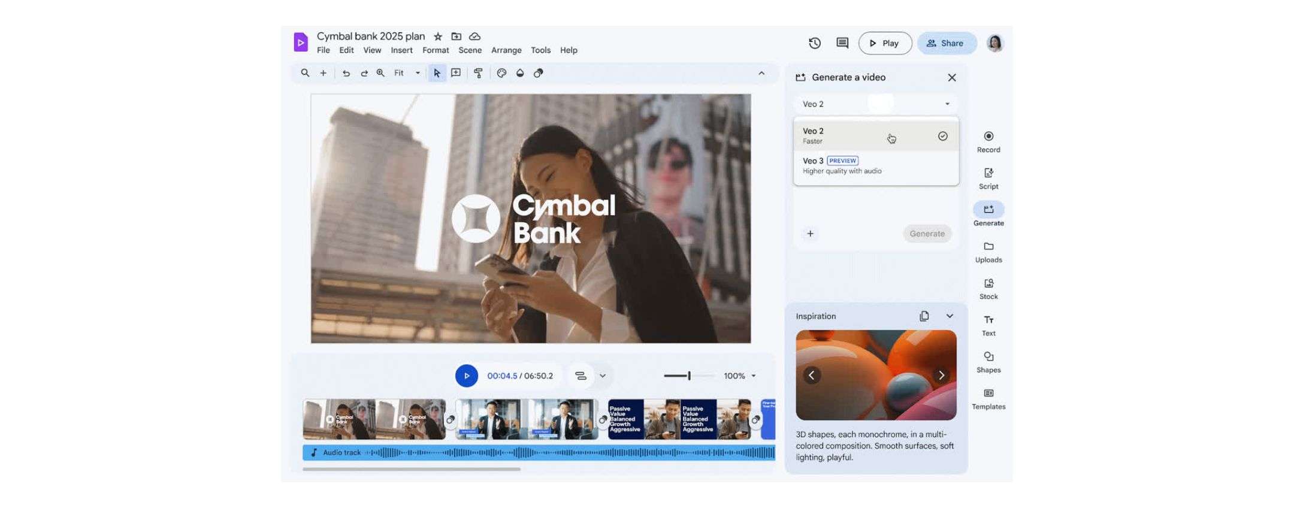Click the Play button in the header
Screen dimensions: 1294x508
tap(885, 43)
